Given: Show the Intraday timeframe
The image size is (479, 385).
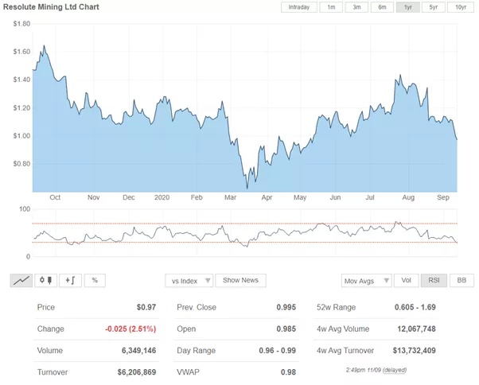Looking at the screenshot, I should pos(298,7).
